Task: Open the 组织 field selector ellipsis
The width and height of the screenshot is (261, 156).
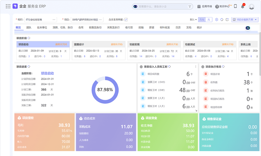Action: (54, 20)
